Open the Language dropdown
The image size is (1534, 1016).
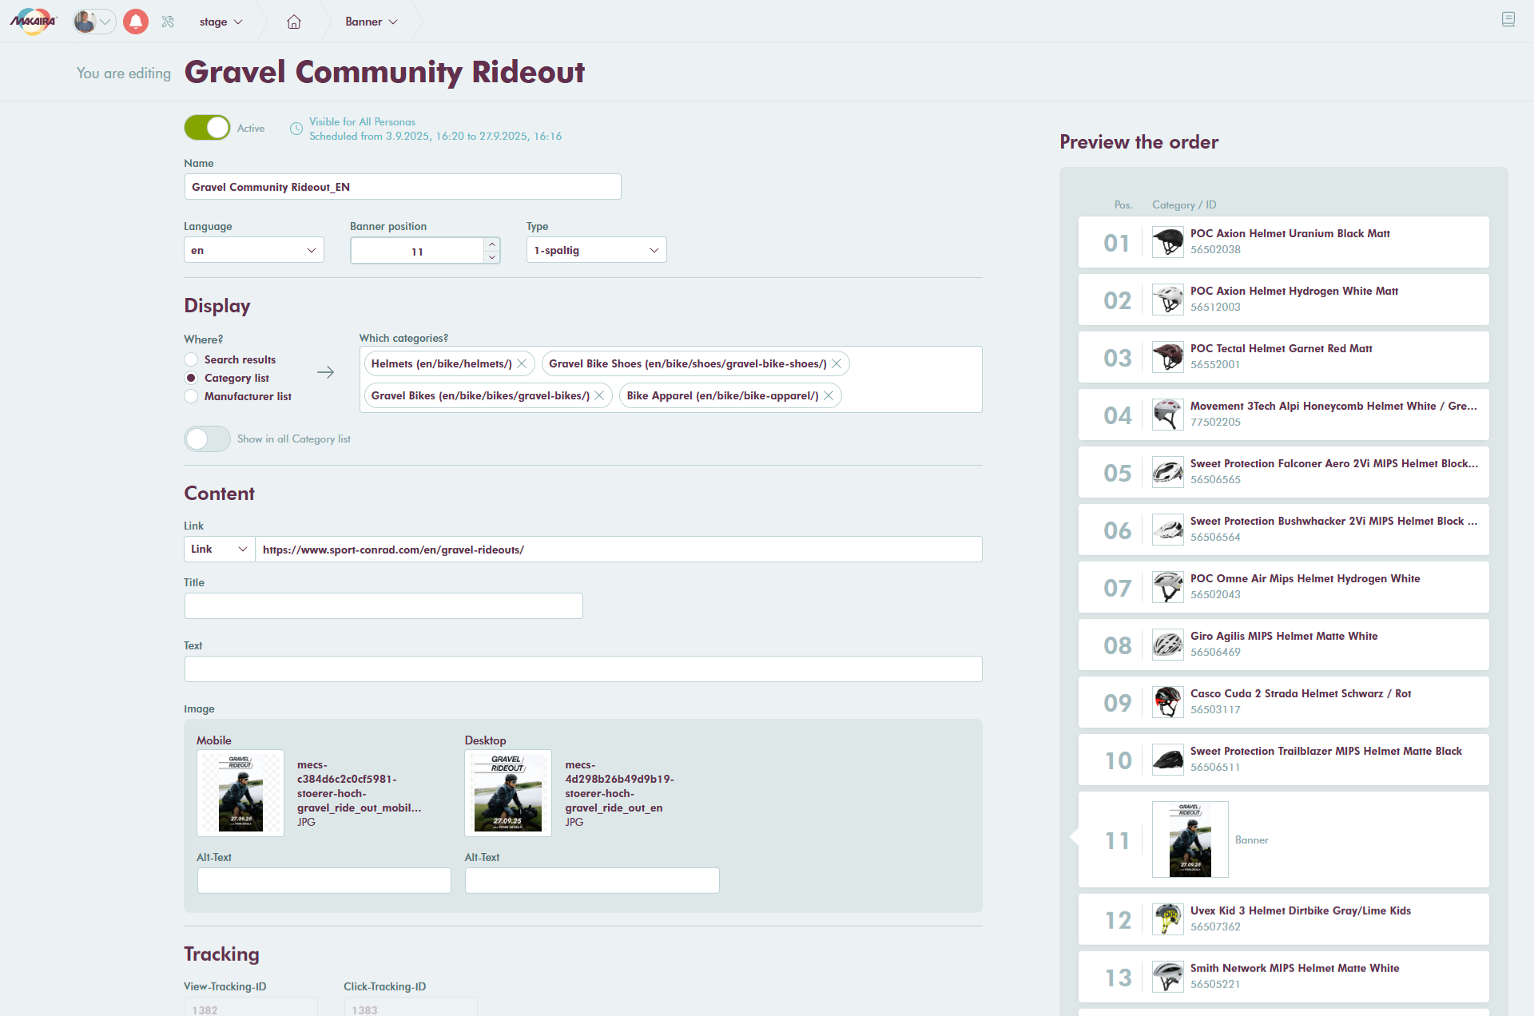(253, 250)
